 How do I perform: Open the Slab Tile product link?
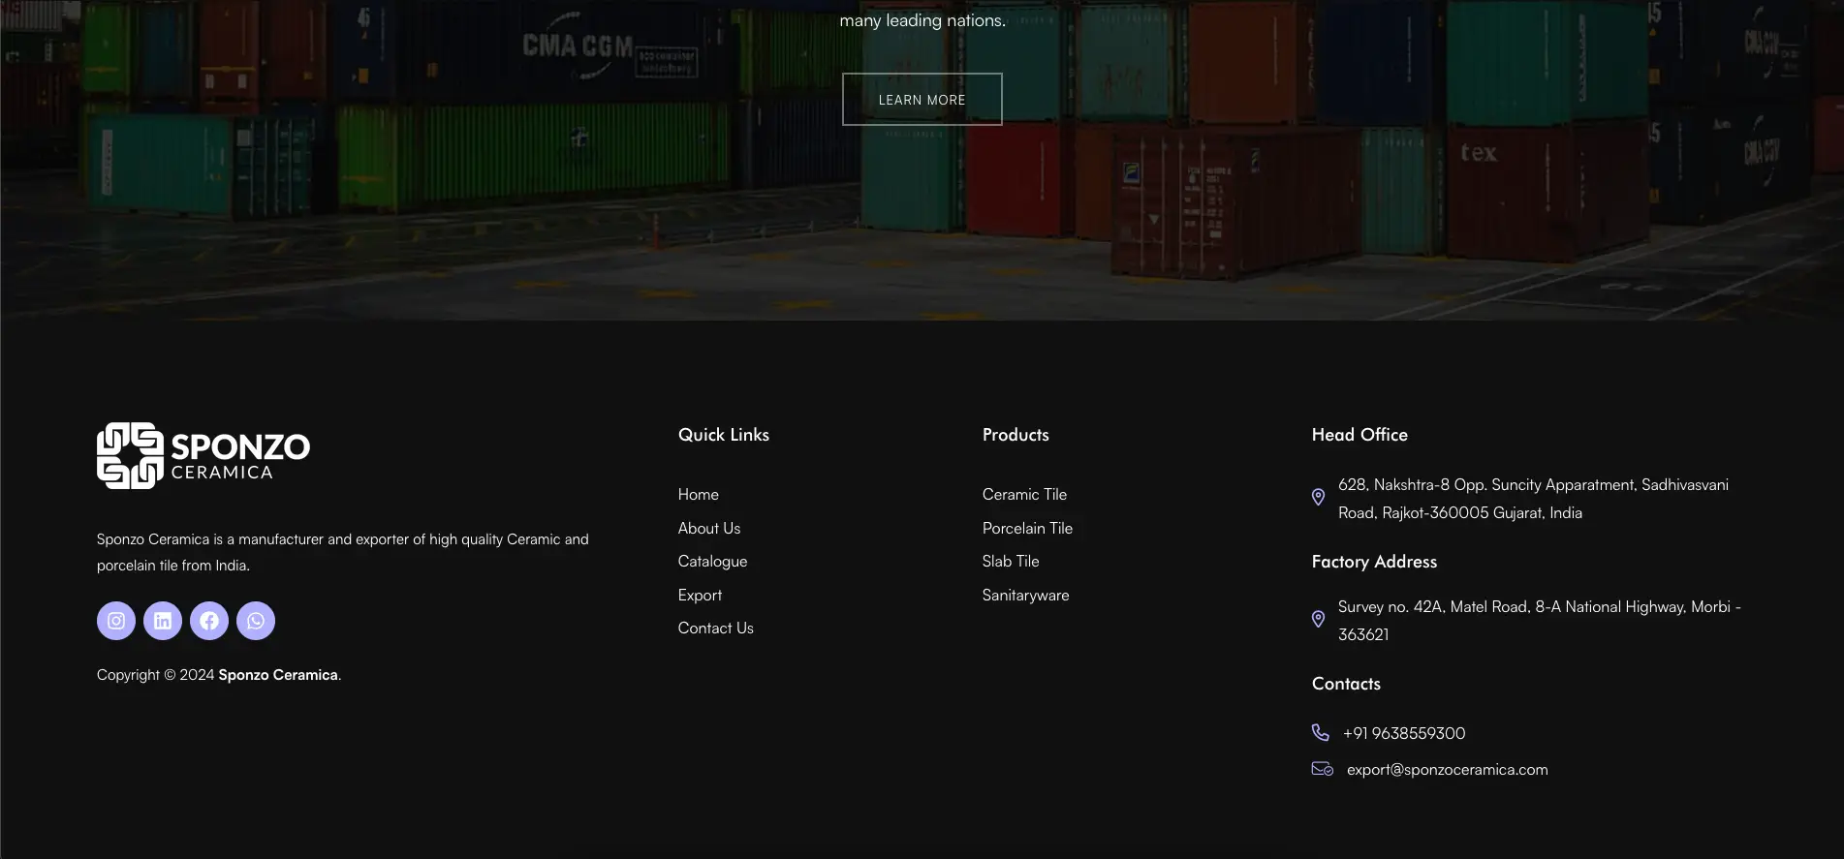click(x=1010, y=562)
